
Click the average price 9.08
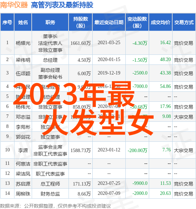click(x=166, y=117)
